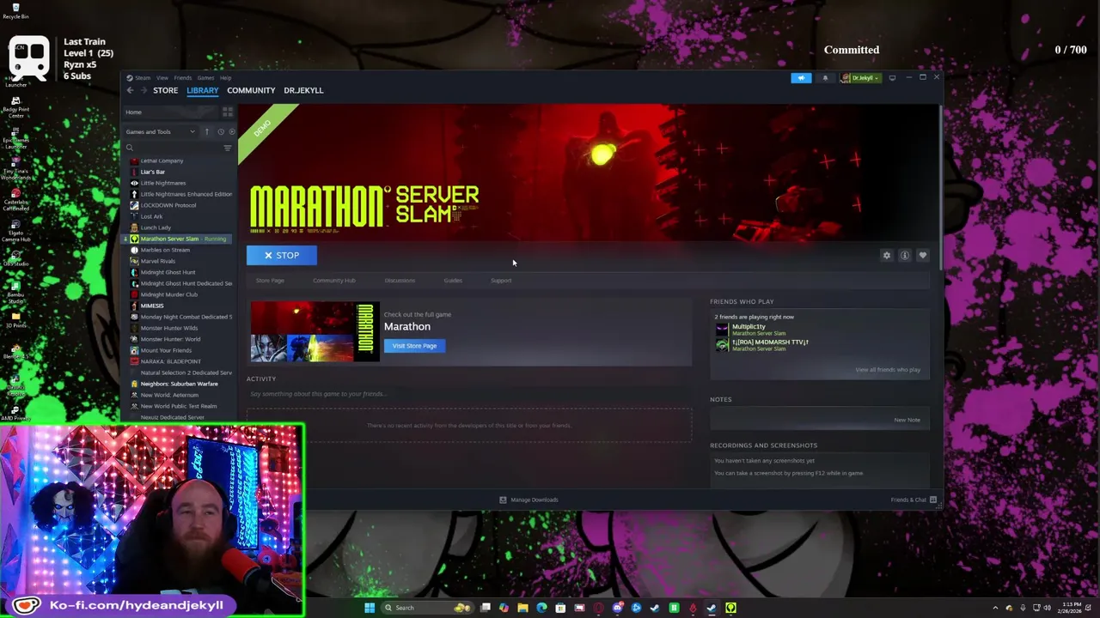Click the activity text field for friends
This screenshot has width=1100, height=618.
(469, 394)
